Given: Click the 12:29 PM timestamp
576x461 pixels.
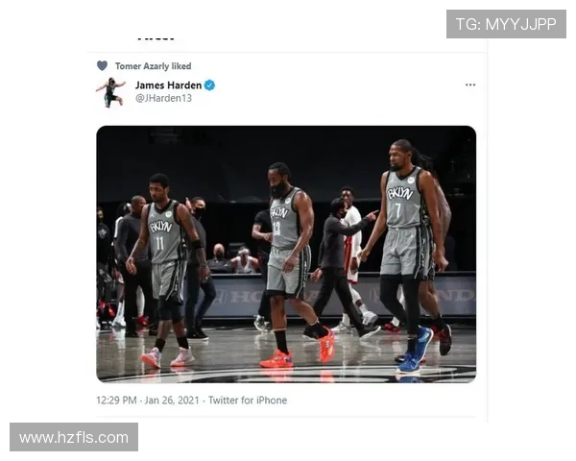Looking at the screenshot, I should 117,400.
